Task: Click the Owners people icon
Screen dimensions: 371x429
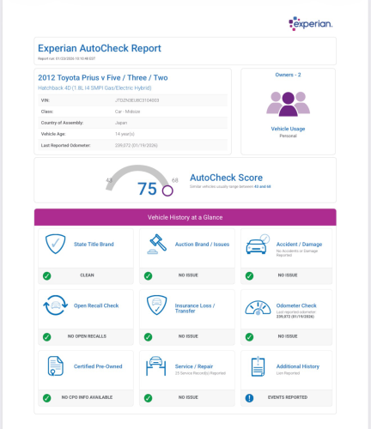Action: [x=288, y=104]
